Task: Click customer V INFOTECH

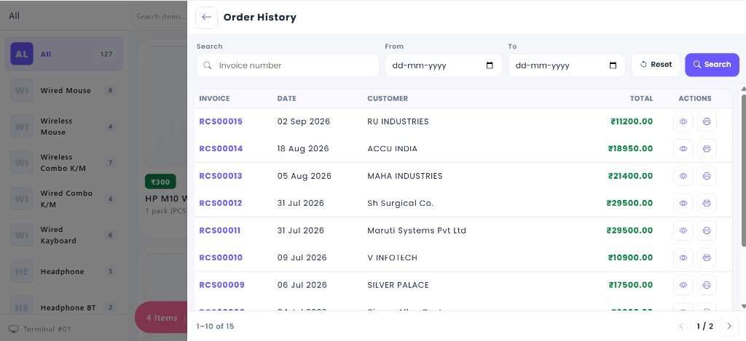Action: click(392, 258)
